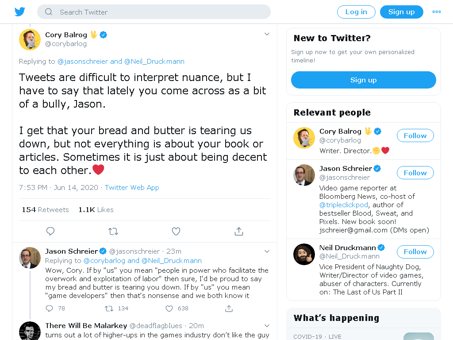View the 154 Retweets list
The height and width of the screenshot is (340, 453).
(x=46, y=209)
